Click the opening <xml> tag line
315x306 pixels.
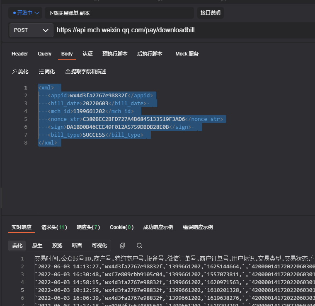46,88
